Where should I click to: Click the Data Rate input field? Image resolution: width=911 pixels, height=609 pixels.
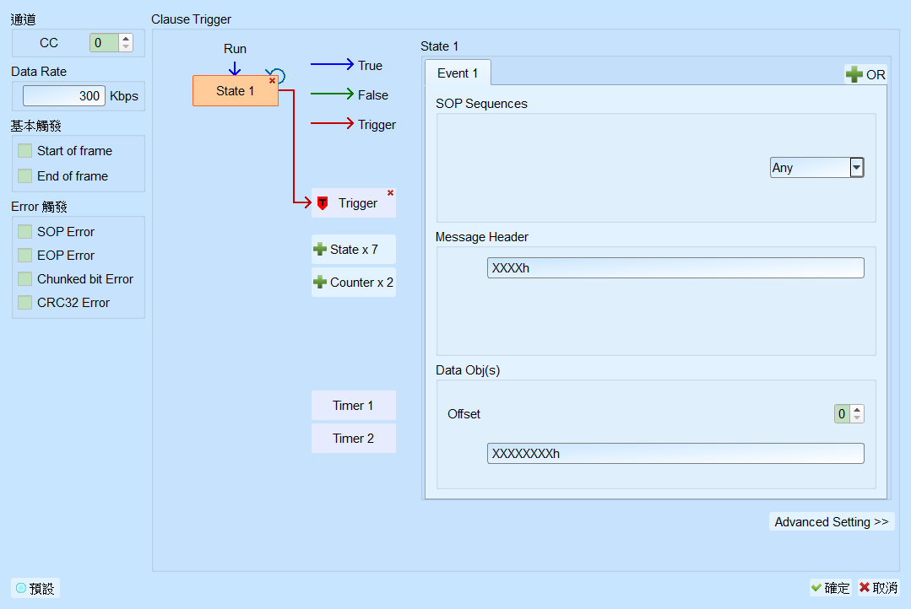coord(64,96)
